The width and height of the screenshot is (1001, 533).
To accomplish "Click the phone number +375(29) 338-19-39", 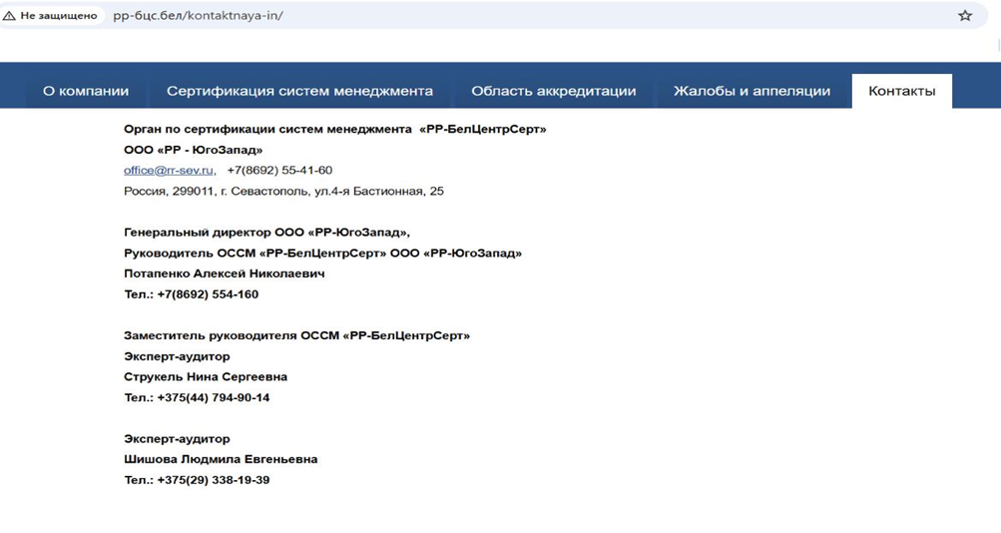I will tap(213, 480).
